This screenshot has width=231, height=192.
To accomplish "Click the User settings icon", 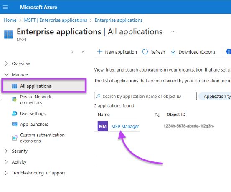I will pos(15,113).
